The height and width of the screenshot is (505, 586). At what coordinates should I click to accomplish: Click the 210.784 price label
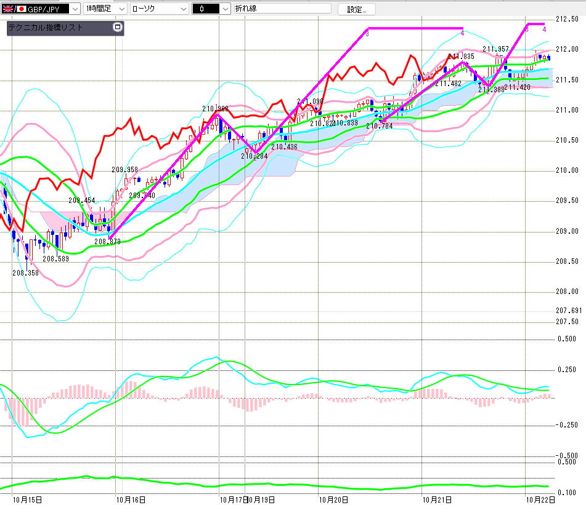[380, 126]
